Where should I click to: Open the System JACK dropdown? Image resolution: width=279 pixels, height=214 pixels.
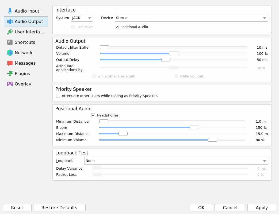[x=82, y=18]
